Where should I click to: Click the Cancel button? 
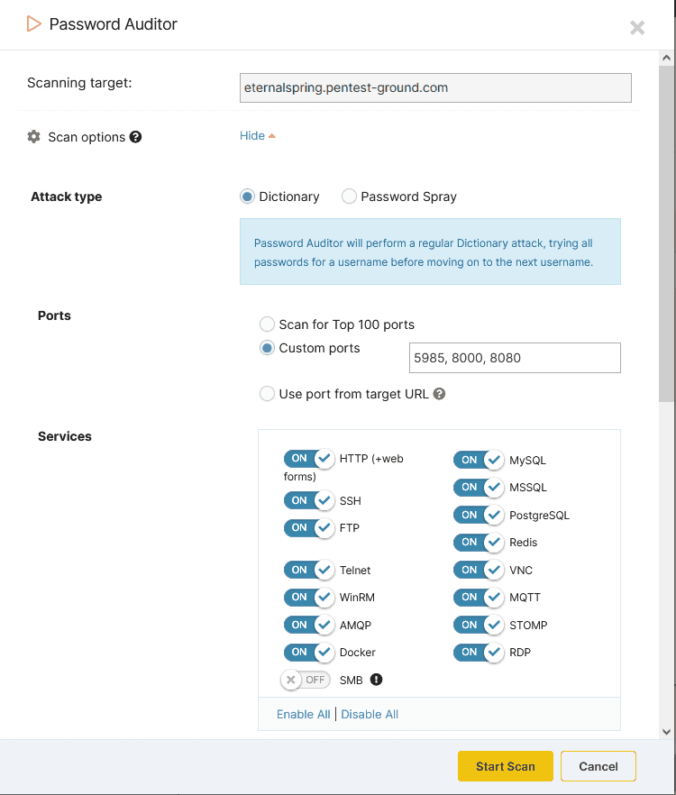(x=598, y=766)
